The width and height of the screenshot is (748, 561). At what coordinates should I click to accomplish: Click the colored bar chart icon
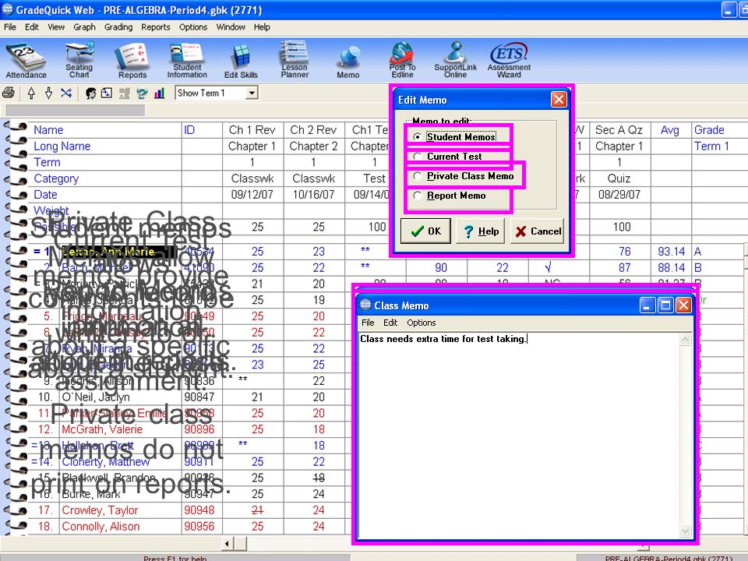[x=159, y=93]
